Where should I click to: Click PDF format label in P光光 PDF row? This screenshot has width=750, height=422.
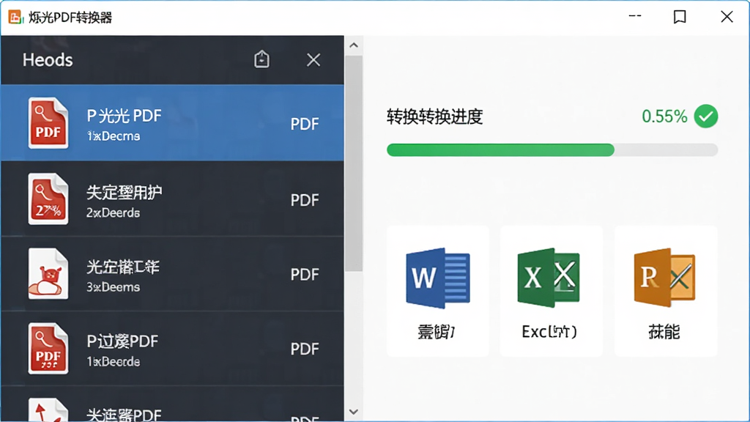pos(305,125)
